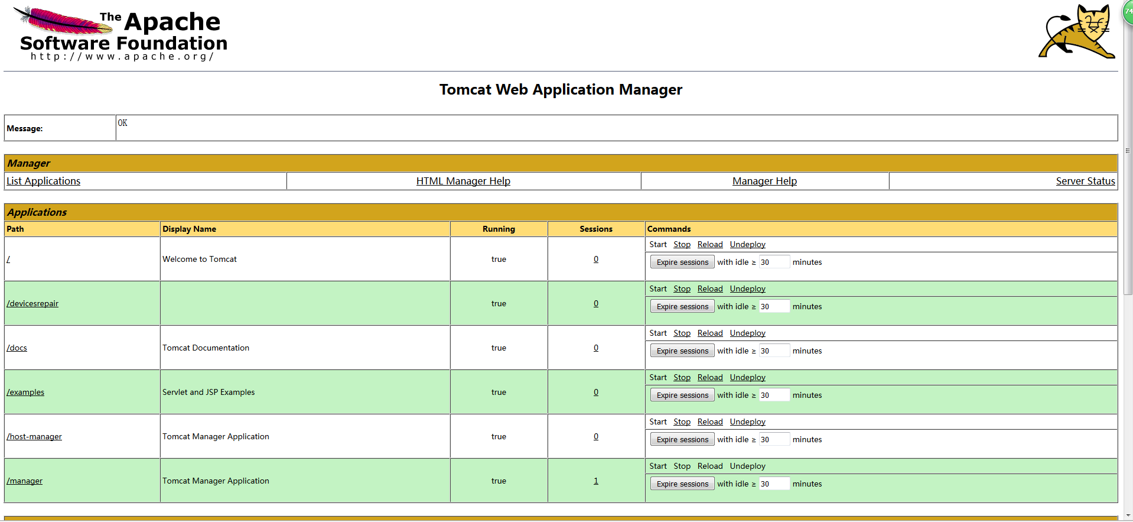Open the /devicesrepair application path
Image resolution: width=1133 pixels, height=522 pixels.
(32, 303)
